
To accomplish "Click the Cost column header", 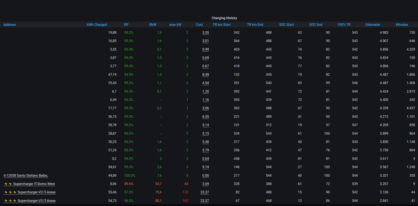I will tap(199, 25).
